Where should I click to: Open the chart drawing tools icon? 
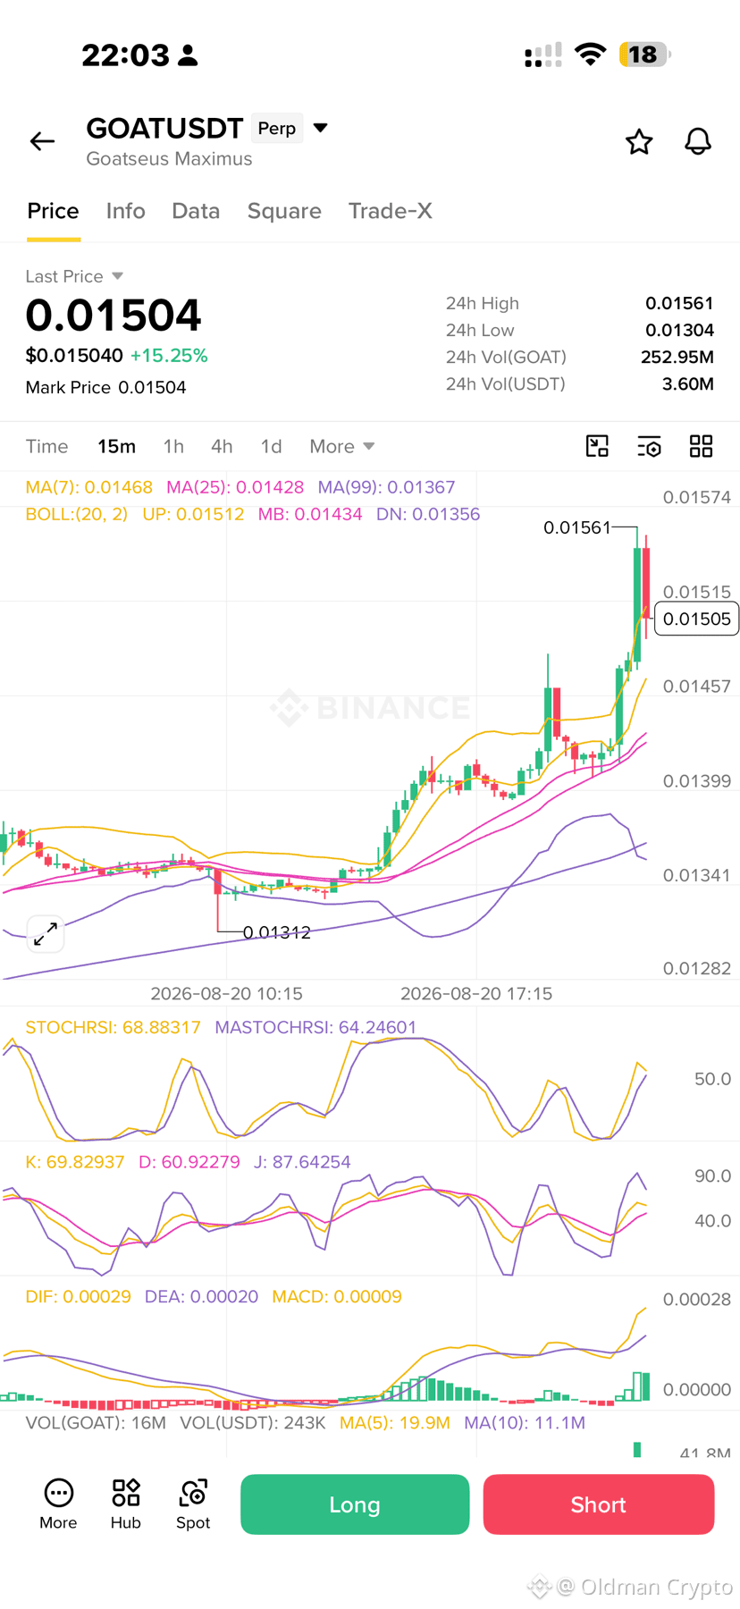point(597,446)
